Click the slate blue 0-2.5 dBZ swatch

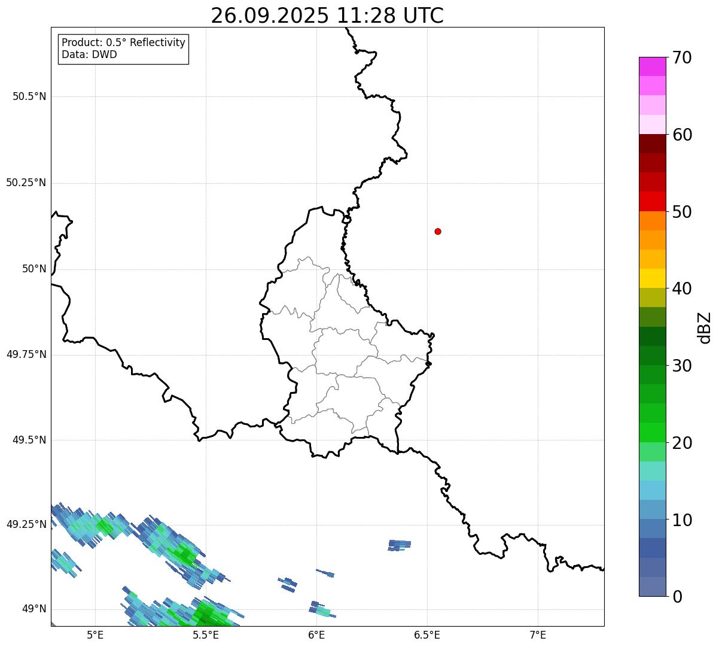(x=652, y=587)
